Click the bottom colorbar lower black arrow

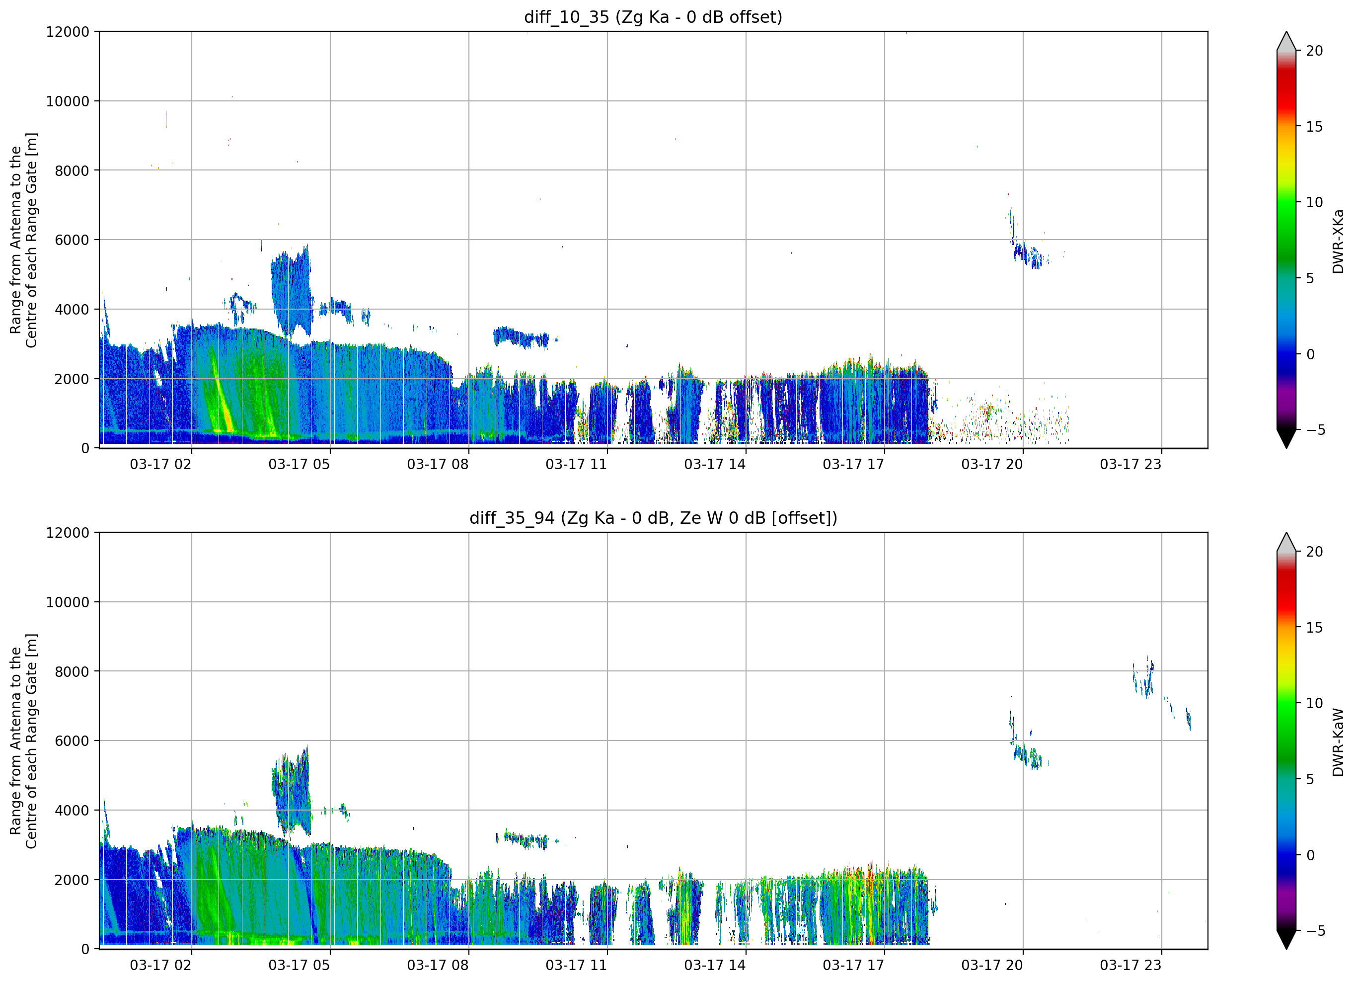click(1286, 940)
